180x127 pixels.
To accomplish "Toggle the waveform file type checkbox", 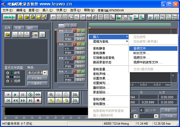I will tap(7, 73).
